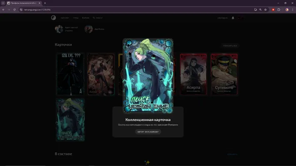Click the Адепт светлой стороны badge

[67, 29]
